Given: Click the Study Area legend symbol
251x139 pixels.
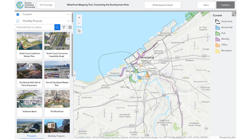Looking at the screenshot, I should click(218, 21).
